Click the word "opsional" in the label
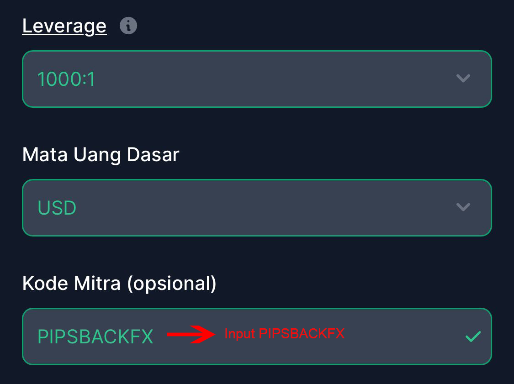514x384 pixels. click(x=172, y=284)
